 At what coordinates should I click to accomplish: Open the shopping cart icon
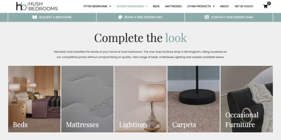[265, 7]
